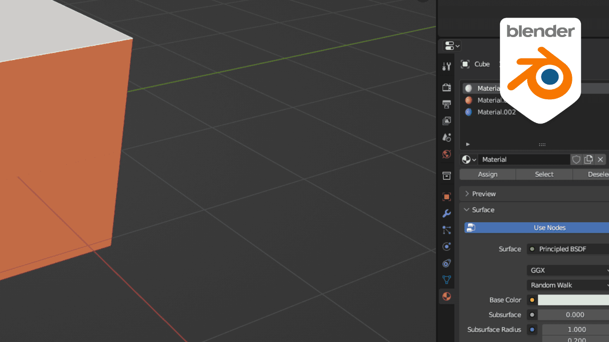Click the Assign button

(x=488, y=174)
